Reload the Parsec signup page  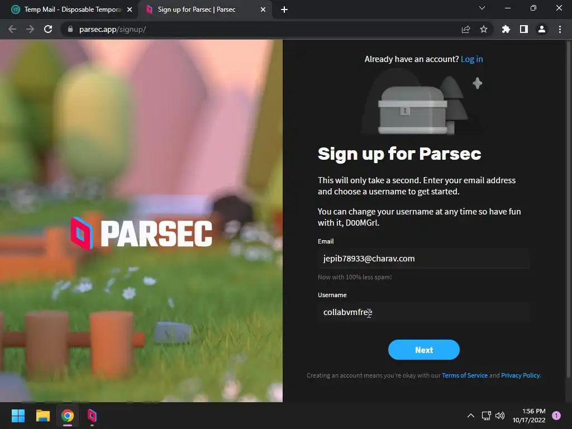coord(48,29)
